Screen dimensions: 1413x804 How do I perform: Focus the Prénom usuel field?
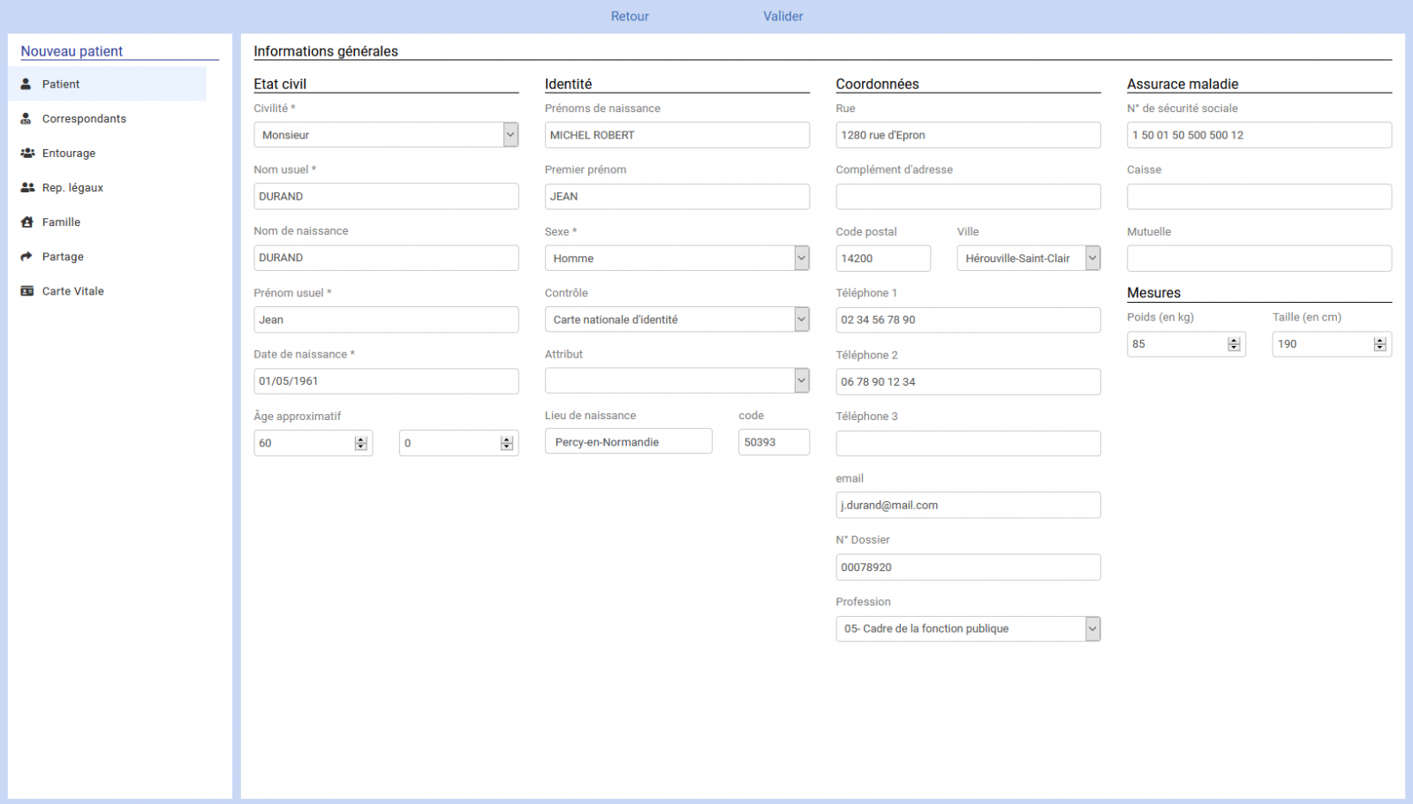(386, 319)
